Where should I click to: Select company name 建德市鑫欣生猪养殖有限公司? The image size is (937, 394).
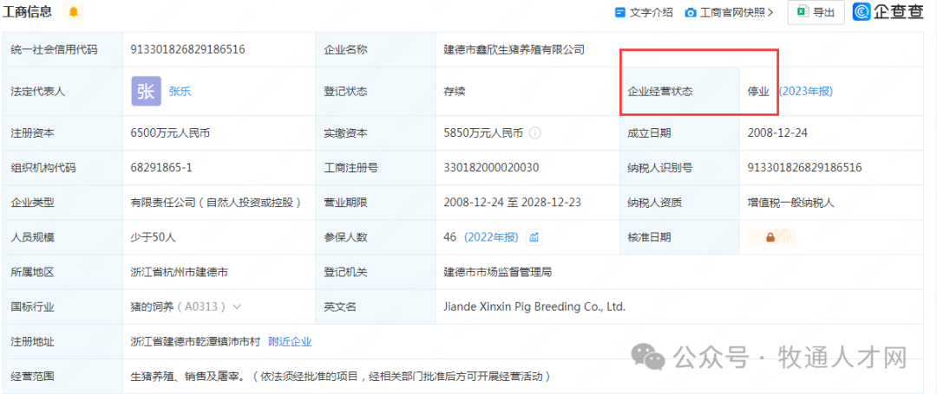(x=514, y=50)
